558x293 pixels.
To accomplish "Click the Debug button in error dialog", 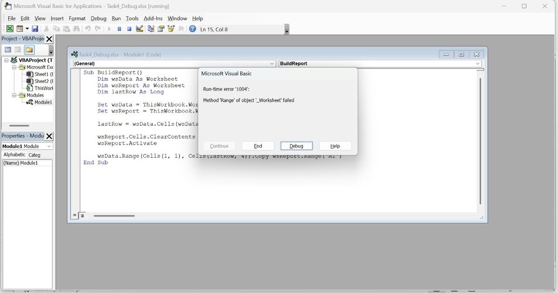I will tap(297, 146).
